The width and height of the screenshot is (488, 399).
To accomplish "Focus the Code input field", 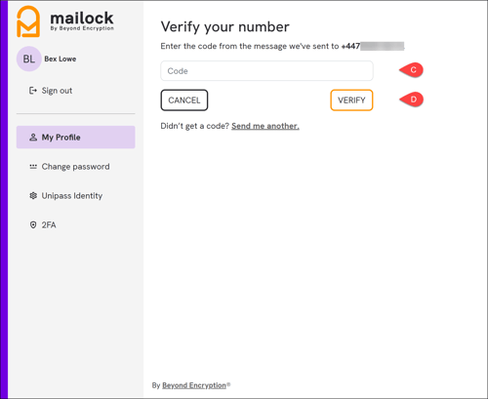I will 266,71.
